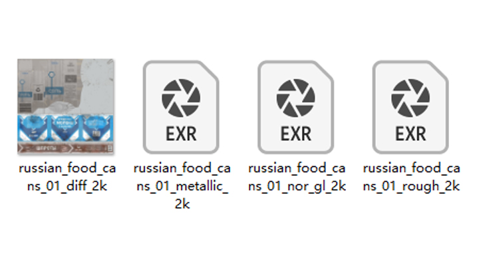Select the russian_food_cans_01_metallic_2k EXR file icon
This screenshot has height=269, width=479.
[x=181, y=107]
